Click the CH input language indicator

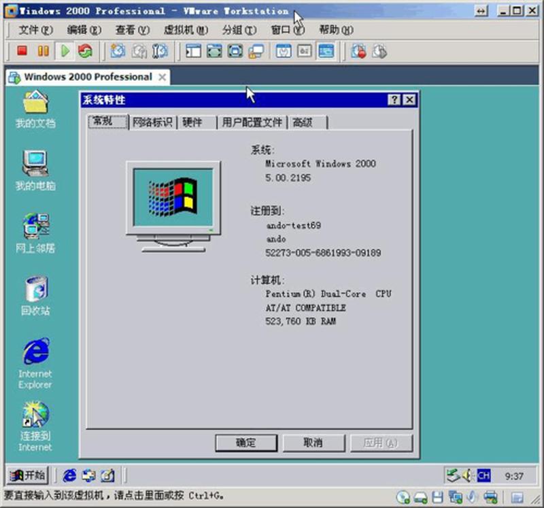(483, 475)
